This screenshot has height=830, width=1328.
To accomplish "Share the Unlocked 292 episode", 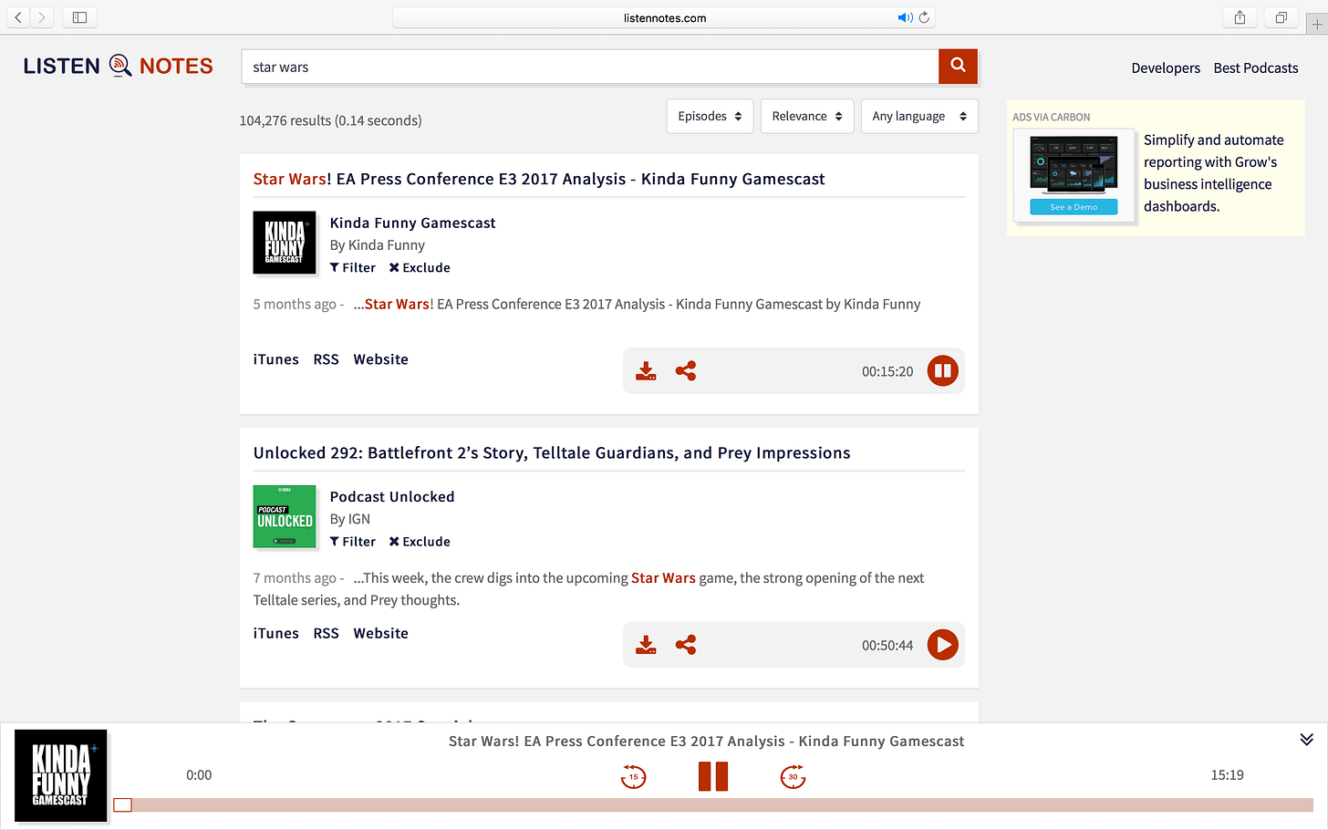I will click(686, 645).
